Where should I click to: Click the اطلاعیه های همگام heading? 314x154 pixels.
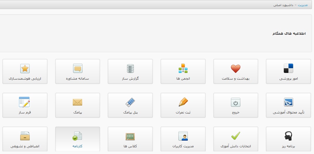289,34
